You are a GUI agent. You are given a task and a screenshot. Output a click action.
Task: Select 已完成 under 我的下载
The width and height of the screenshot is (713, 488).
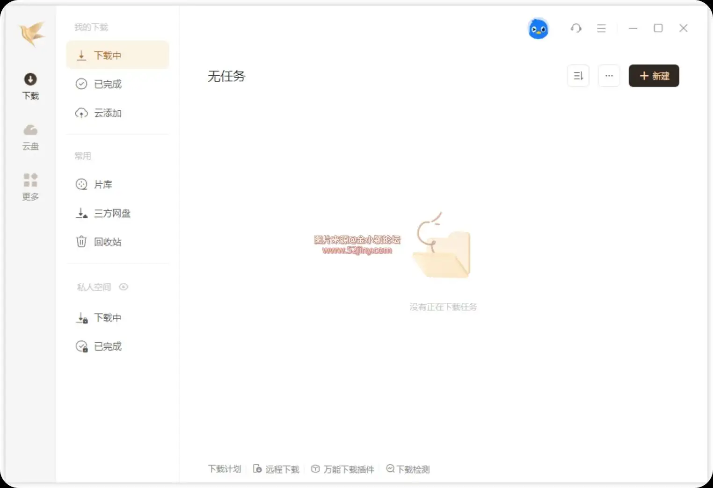(x=108, y=84)
